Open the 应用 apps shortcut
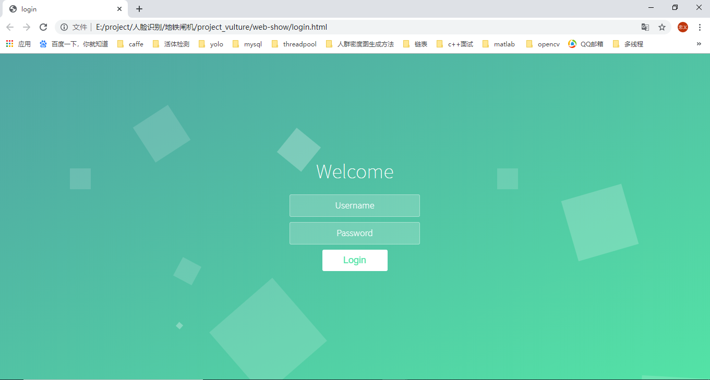This screenshot has height=380, width=710. click(x=18, y=44)
